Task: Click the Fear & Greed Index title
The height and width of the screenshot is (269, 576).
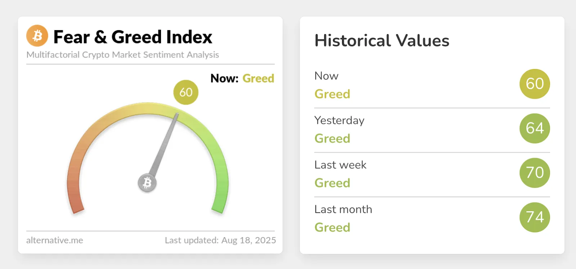Action: tap(133, 37)
